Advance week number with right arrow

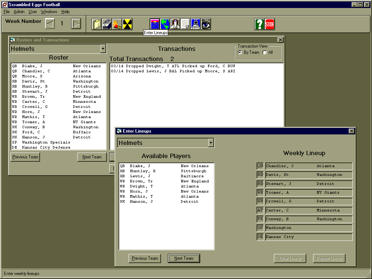coord(76,24)
